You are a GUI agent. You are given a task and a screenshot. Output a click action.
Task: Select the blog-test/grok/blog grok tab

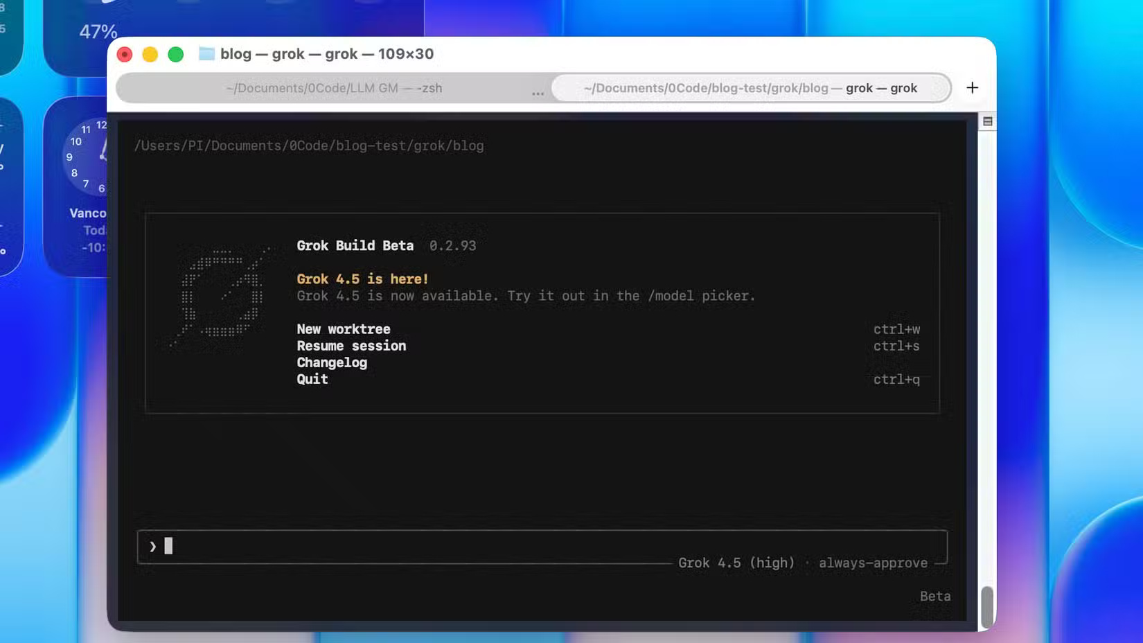tap(751, 88)
